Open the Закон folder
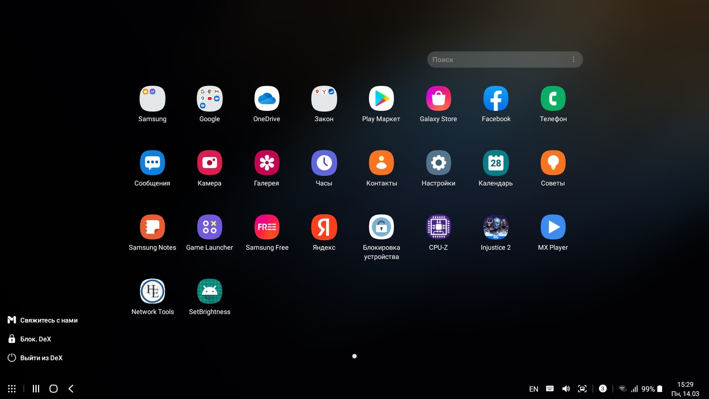 [324, 99]
